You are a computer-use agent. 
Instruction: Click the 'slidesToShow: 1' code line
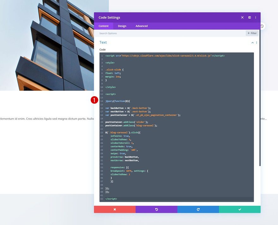click(x=120, y=175)
